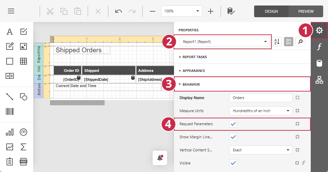Open the Report1 (Report) element selector dropdown
This screenshot has width=328, height=172.
coord(225,42)
